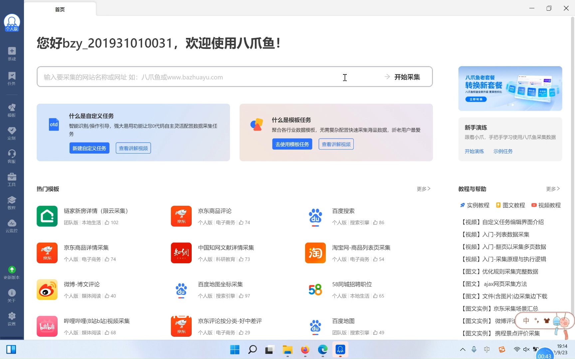This screenshot has height=359, width=575.
Task: Open the 微博-博文评论 template icon
Action: [47, 290]
